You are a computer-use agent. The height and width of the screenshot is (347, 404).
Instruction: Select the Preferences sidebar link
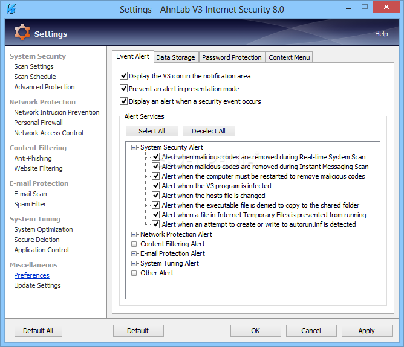pos(31,275)
